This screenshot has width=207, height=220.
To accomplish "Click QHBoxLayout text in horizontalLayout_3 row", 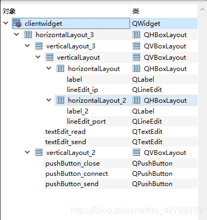I will pyautogui.click(x=165, y=35).
